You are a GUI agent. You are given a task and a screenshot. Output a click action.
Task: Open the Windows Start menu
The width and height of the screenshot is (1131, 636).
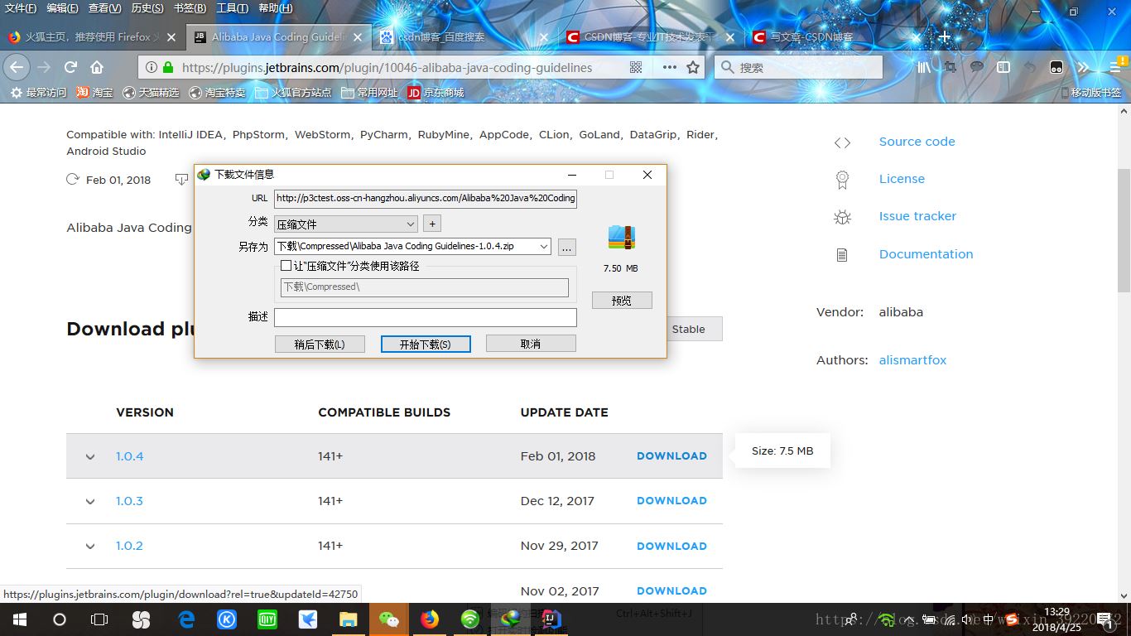19,619
